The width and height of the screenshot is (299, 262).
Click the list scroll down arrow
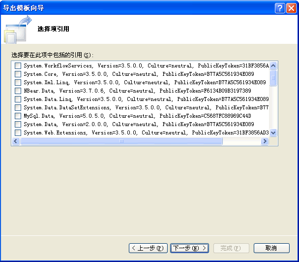[273, 132]
